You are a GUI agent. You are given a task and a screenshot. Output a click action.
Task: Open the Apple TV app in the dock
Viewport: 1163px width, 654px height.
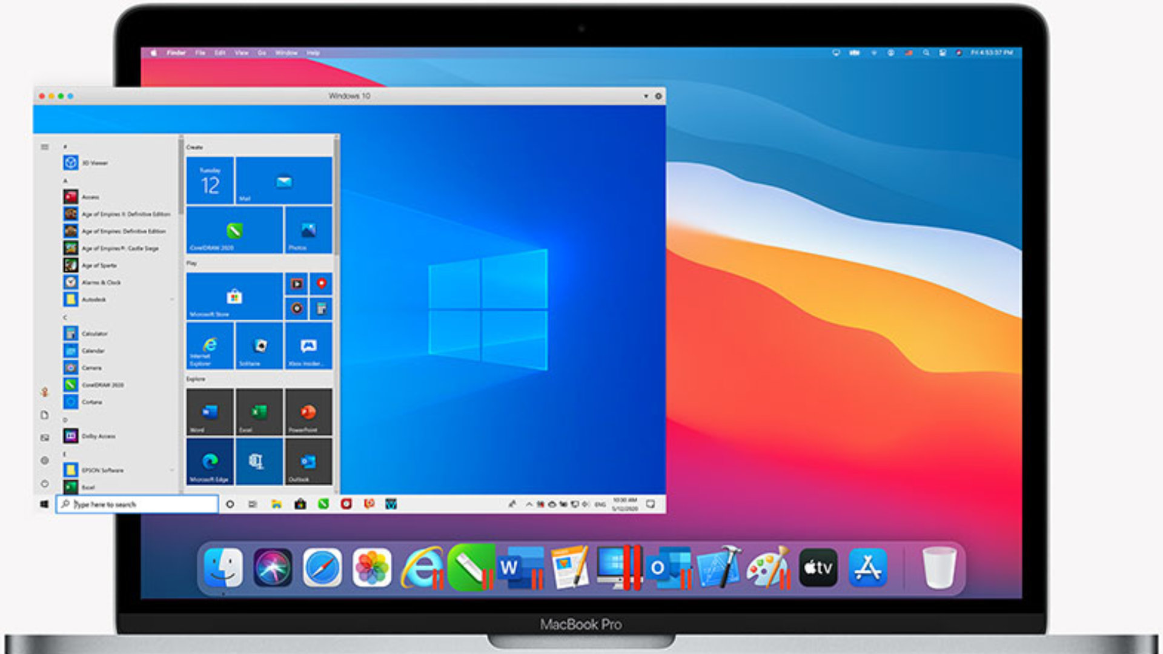[818, 567]
